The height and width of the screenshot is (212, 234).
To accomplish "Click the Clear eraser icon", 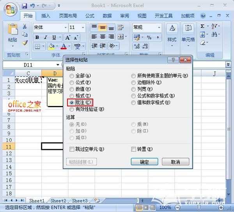I will coord(202,43).
